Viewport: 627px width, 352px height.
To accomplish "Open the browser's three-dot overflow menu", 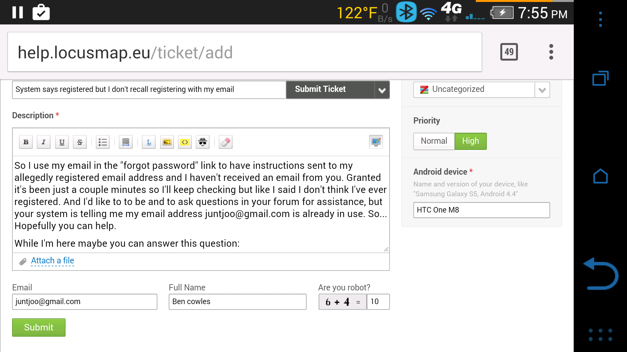I will 551,52.
